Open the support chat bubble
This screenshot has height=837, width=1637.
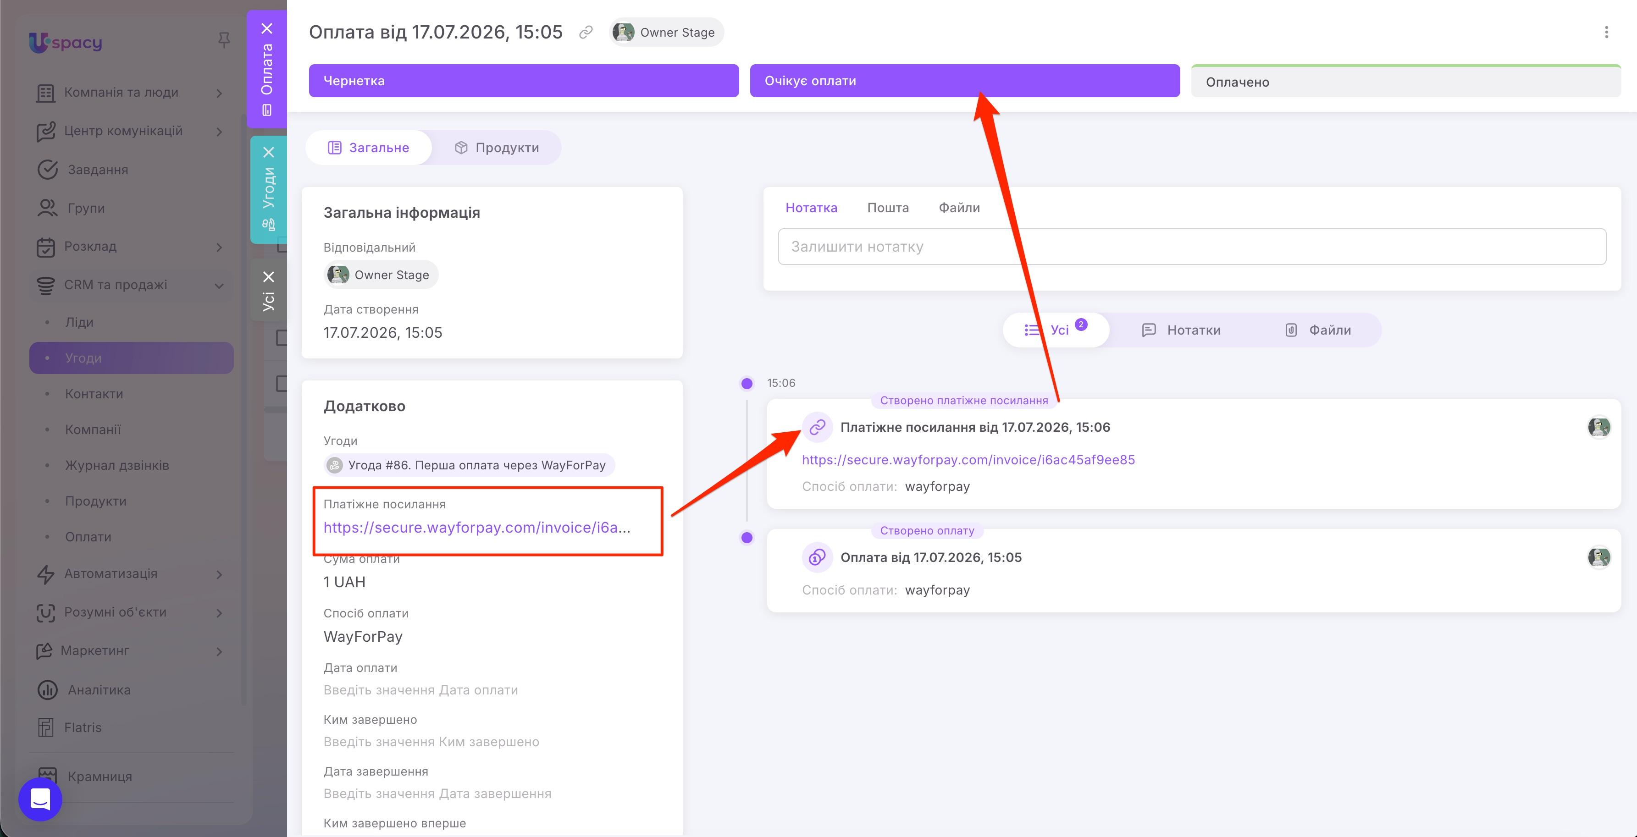40,799
